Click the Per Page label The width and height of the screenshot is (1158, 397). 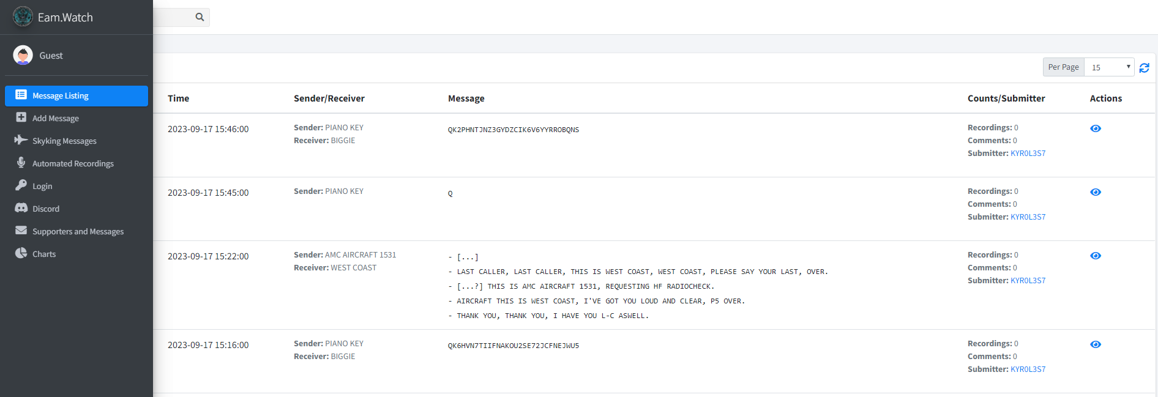1064,67
